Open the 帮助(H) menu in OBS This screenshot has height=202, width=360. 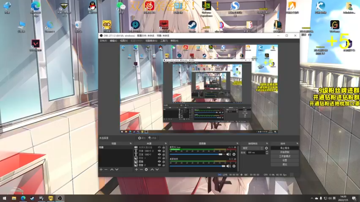click(x=174, y=41)
